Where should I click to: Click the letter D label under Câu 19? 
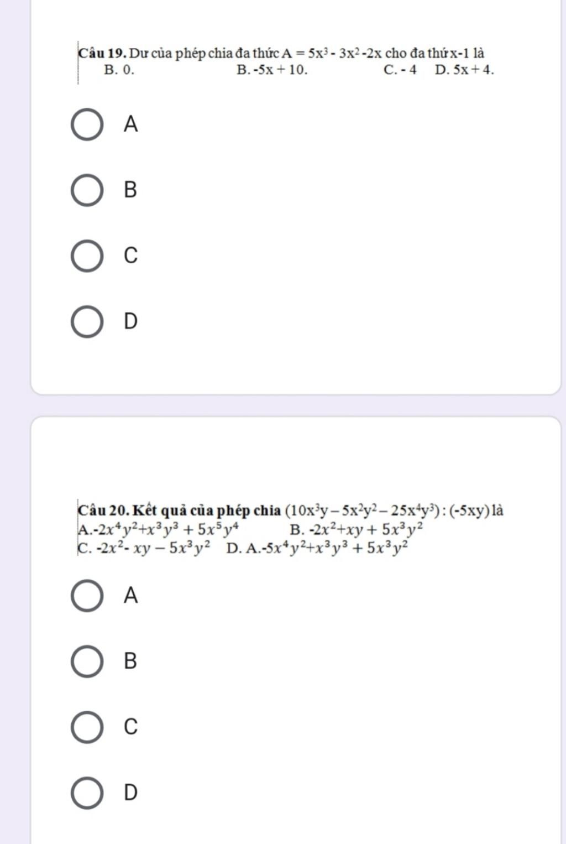pos(130,321)
